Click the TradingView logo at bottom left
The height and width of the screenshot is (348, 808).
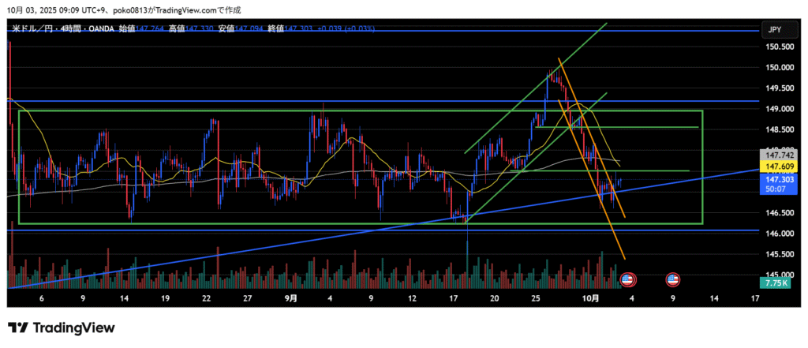[62, 327]
